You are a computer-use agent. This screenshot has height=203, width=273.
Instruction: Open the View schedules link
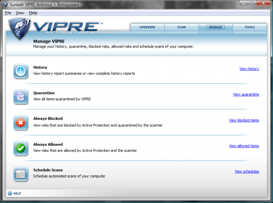click(x=247, y=172)
